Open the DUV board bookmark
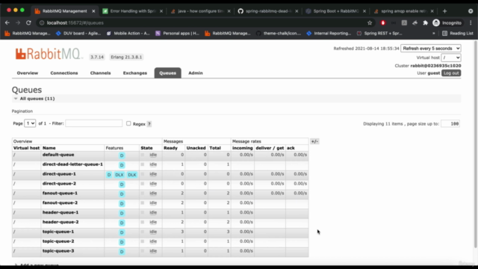The height and width of the screenshot is (269, 478). click(x=78, y=33)
